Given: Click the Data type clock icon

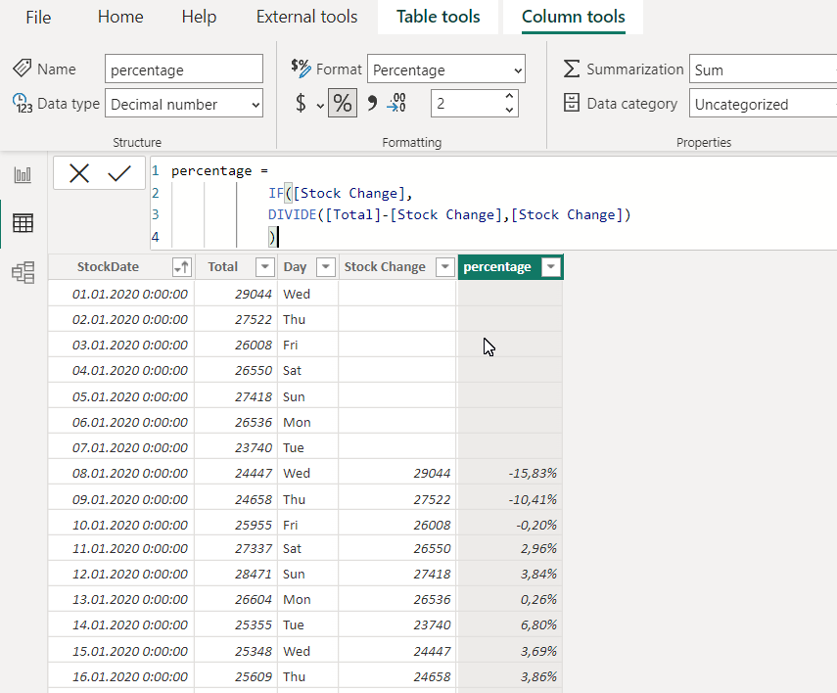Looking at the screenshot, I should click(22, 103).
